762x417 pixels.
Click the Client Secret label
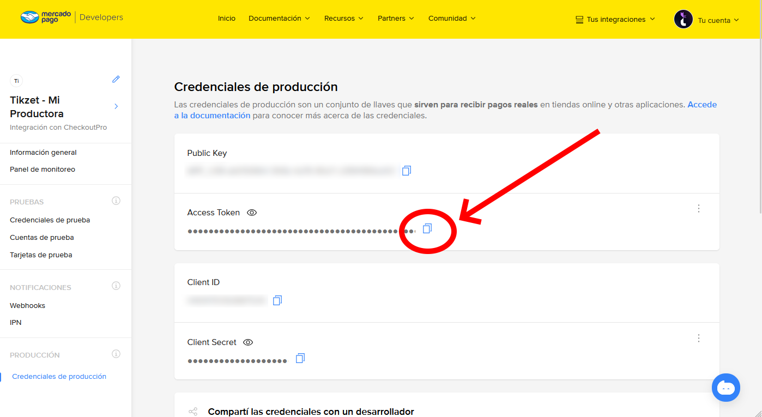click(x=212, y=342)
